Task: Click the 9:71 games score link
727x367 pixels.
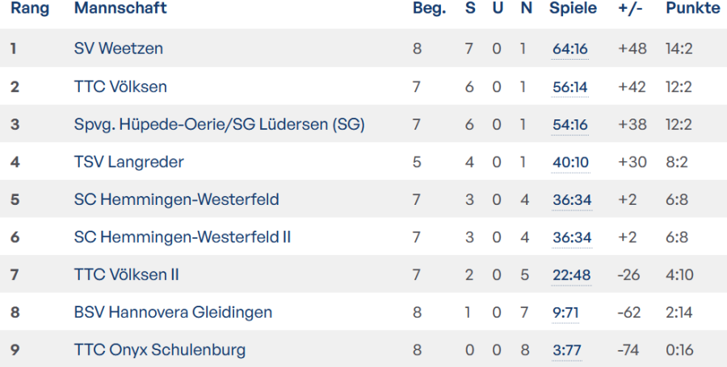Action: (x=565, y=312)
